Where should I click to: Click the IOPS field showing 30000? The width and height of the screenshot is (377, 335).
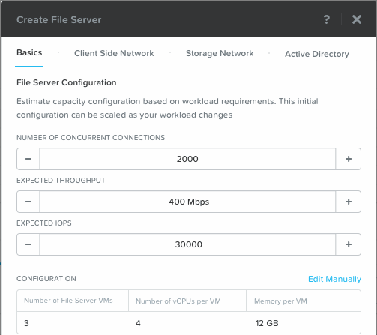[187, 244]
